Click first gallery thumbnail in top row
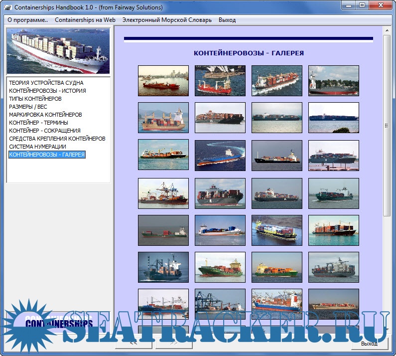The height and width of the screenshot is (356, 396). 163,81
